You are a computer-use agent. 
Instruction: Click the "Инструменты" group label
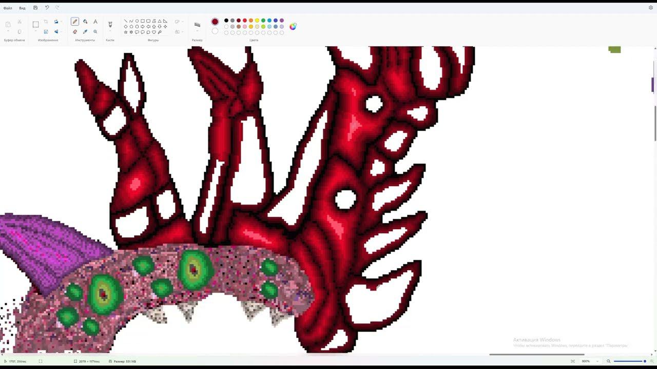click(85, 40)
